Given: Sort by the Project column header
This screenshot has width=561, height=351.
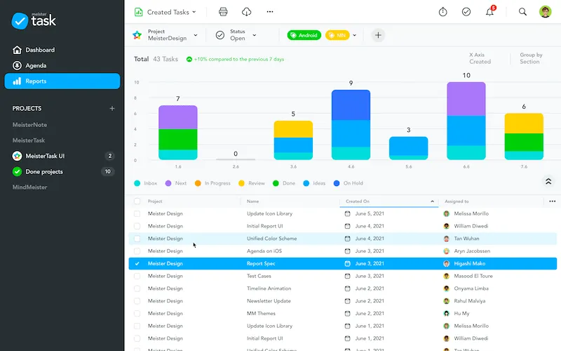Looking at the screenshot, I should point(155,201).
